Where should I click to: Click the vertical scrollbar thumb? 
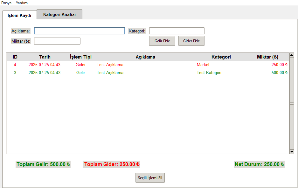click(292, 103)
